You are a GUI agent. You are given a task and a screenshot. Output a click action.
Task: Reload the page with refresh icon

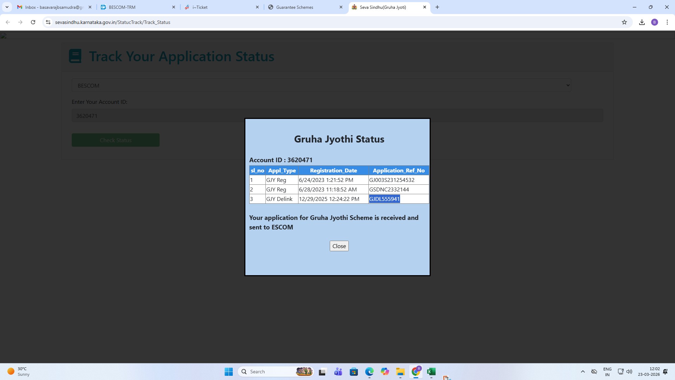(33, 22)
